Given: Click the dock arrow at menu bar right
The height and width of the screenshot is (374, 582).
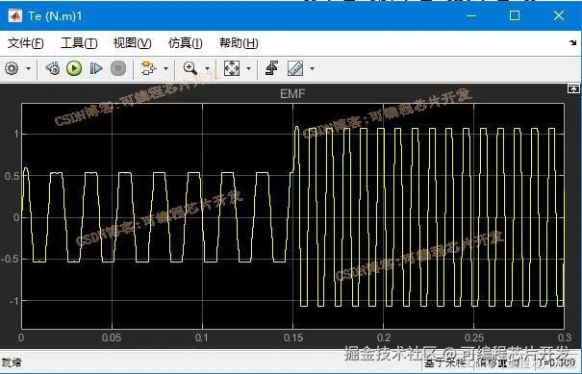Looking at the screenshot, I should pos(573,43).
